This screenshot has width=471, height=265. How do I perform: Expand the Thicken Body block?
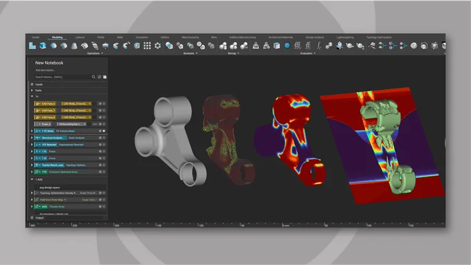point(32,206)
